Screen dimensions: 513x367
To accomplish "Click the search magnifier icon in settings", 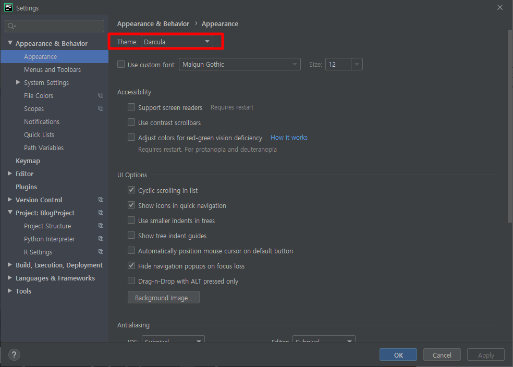I will point(11,26).
